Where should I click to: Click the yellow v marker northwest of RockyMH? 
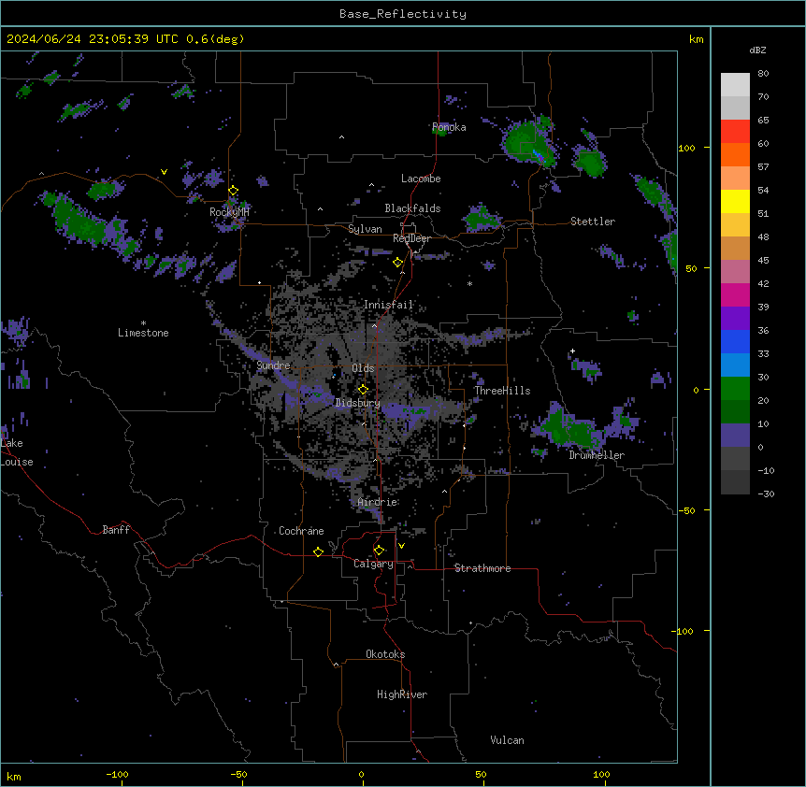pos(164,172)
